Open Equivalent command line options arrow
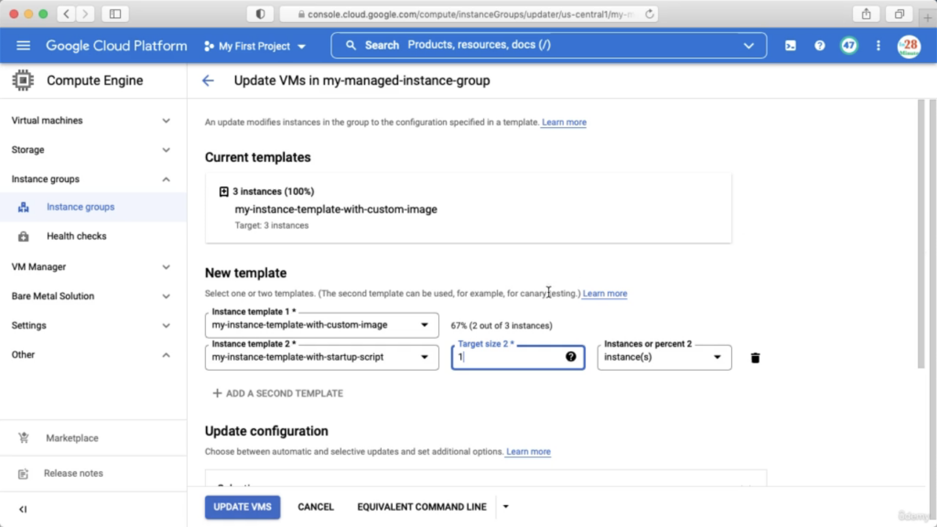Screen dimensions: 937x527 505,507
